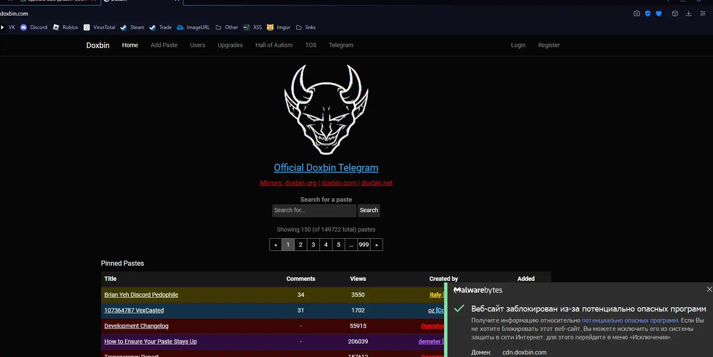Open the TOS page

pyautogui.click(x=311, y=45)
